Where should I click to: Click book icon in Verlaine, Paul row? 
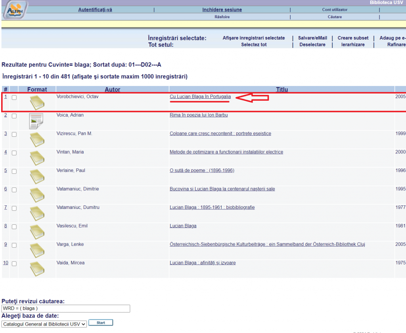[x=37, y=176]
